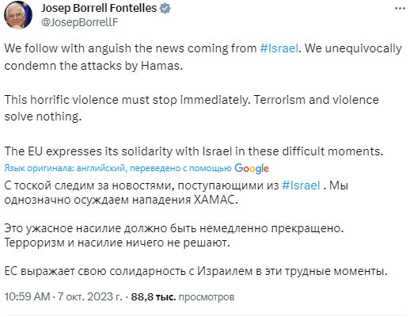Select 'The EU expresses its solidarity' sentence
Viewport: 410px width, 317px height.
(x=194, y=151)
